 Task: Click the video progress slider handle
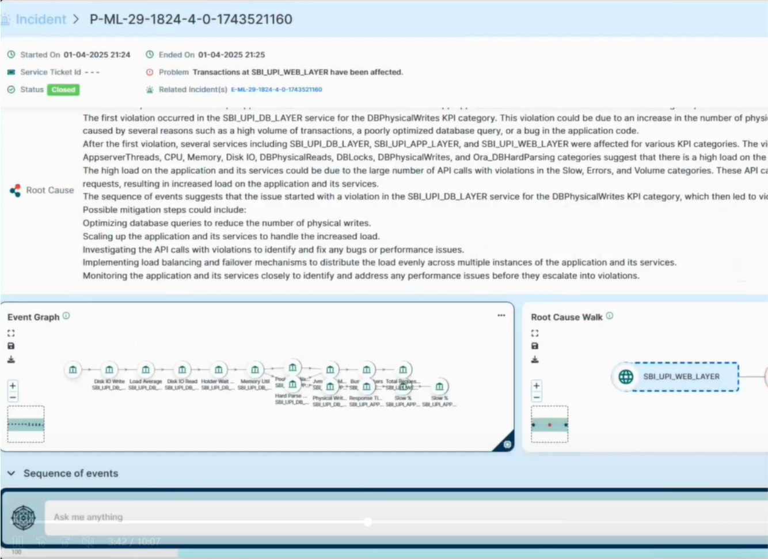[x=367, y=522]
